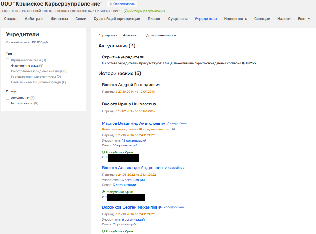Click location pin icon under Васюта Александр entry
This screenshot has height=234, width=316.
pos(103,192)
